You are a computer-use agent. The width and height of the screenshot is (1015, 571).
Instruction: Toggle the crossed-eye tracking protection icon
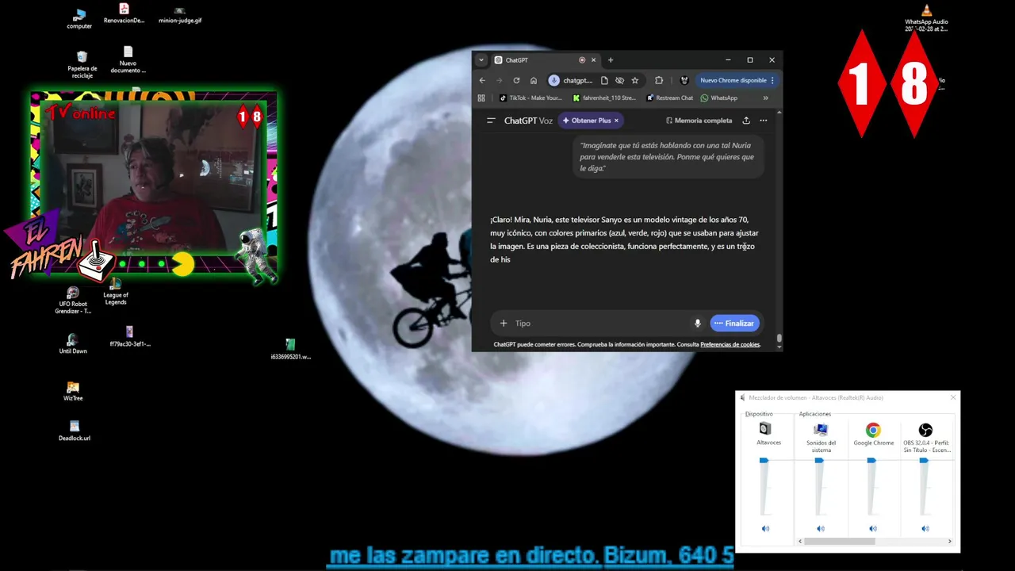619,80
